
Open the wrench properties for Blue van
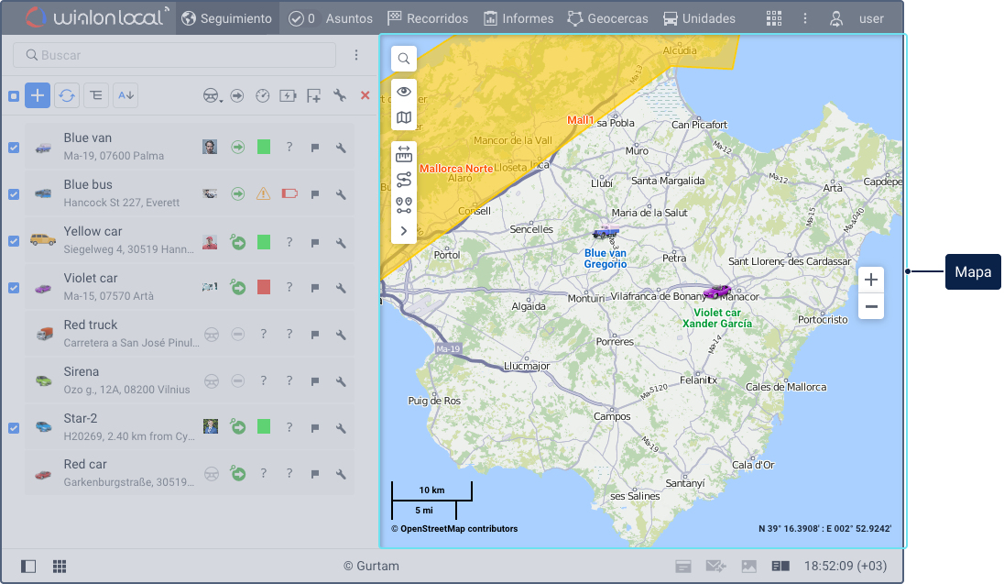340,148
